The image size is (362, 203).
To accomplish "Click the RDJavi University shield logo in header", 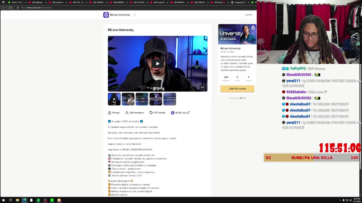I will coord(106,15).
